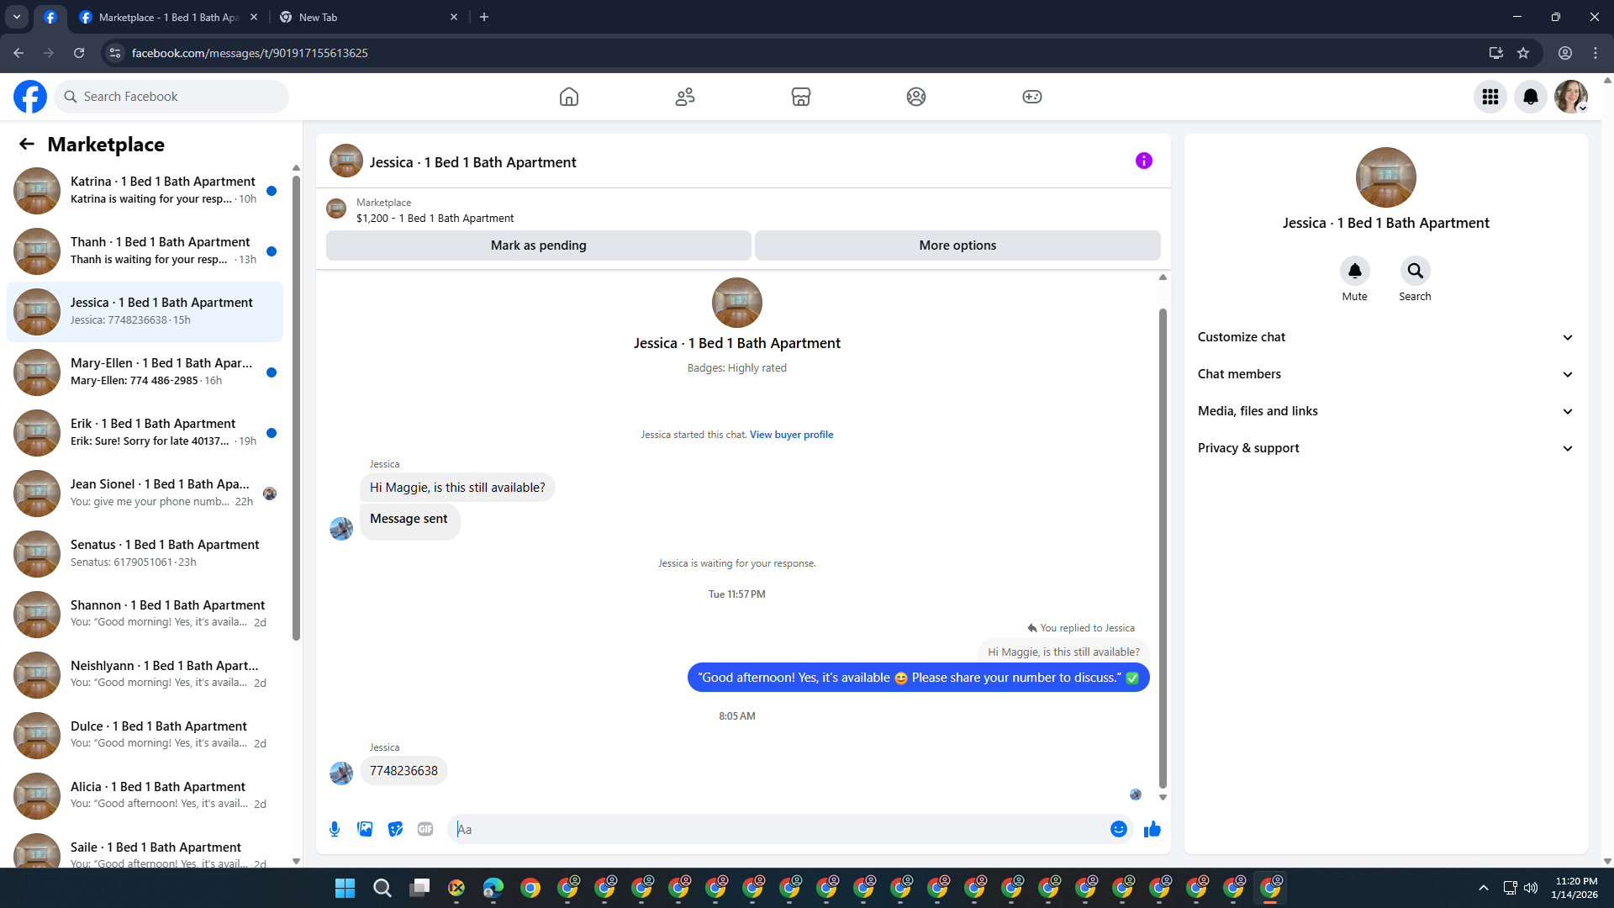This screenshot has height=908, width=1614.
Task: Open the emoji picker in message box
Action: [1118, 829]
